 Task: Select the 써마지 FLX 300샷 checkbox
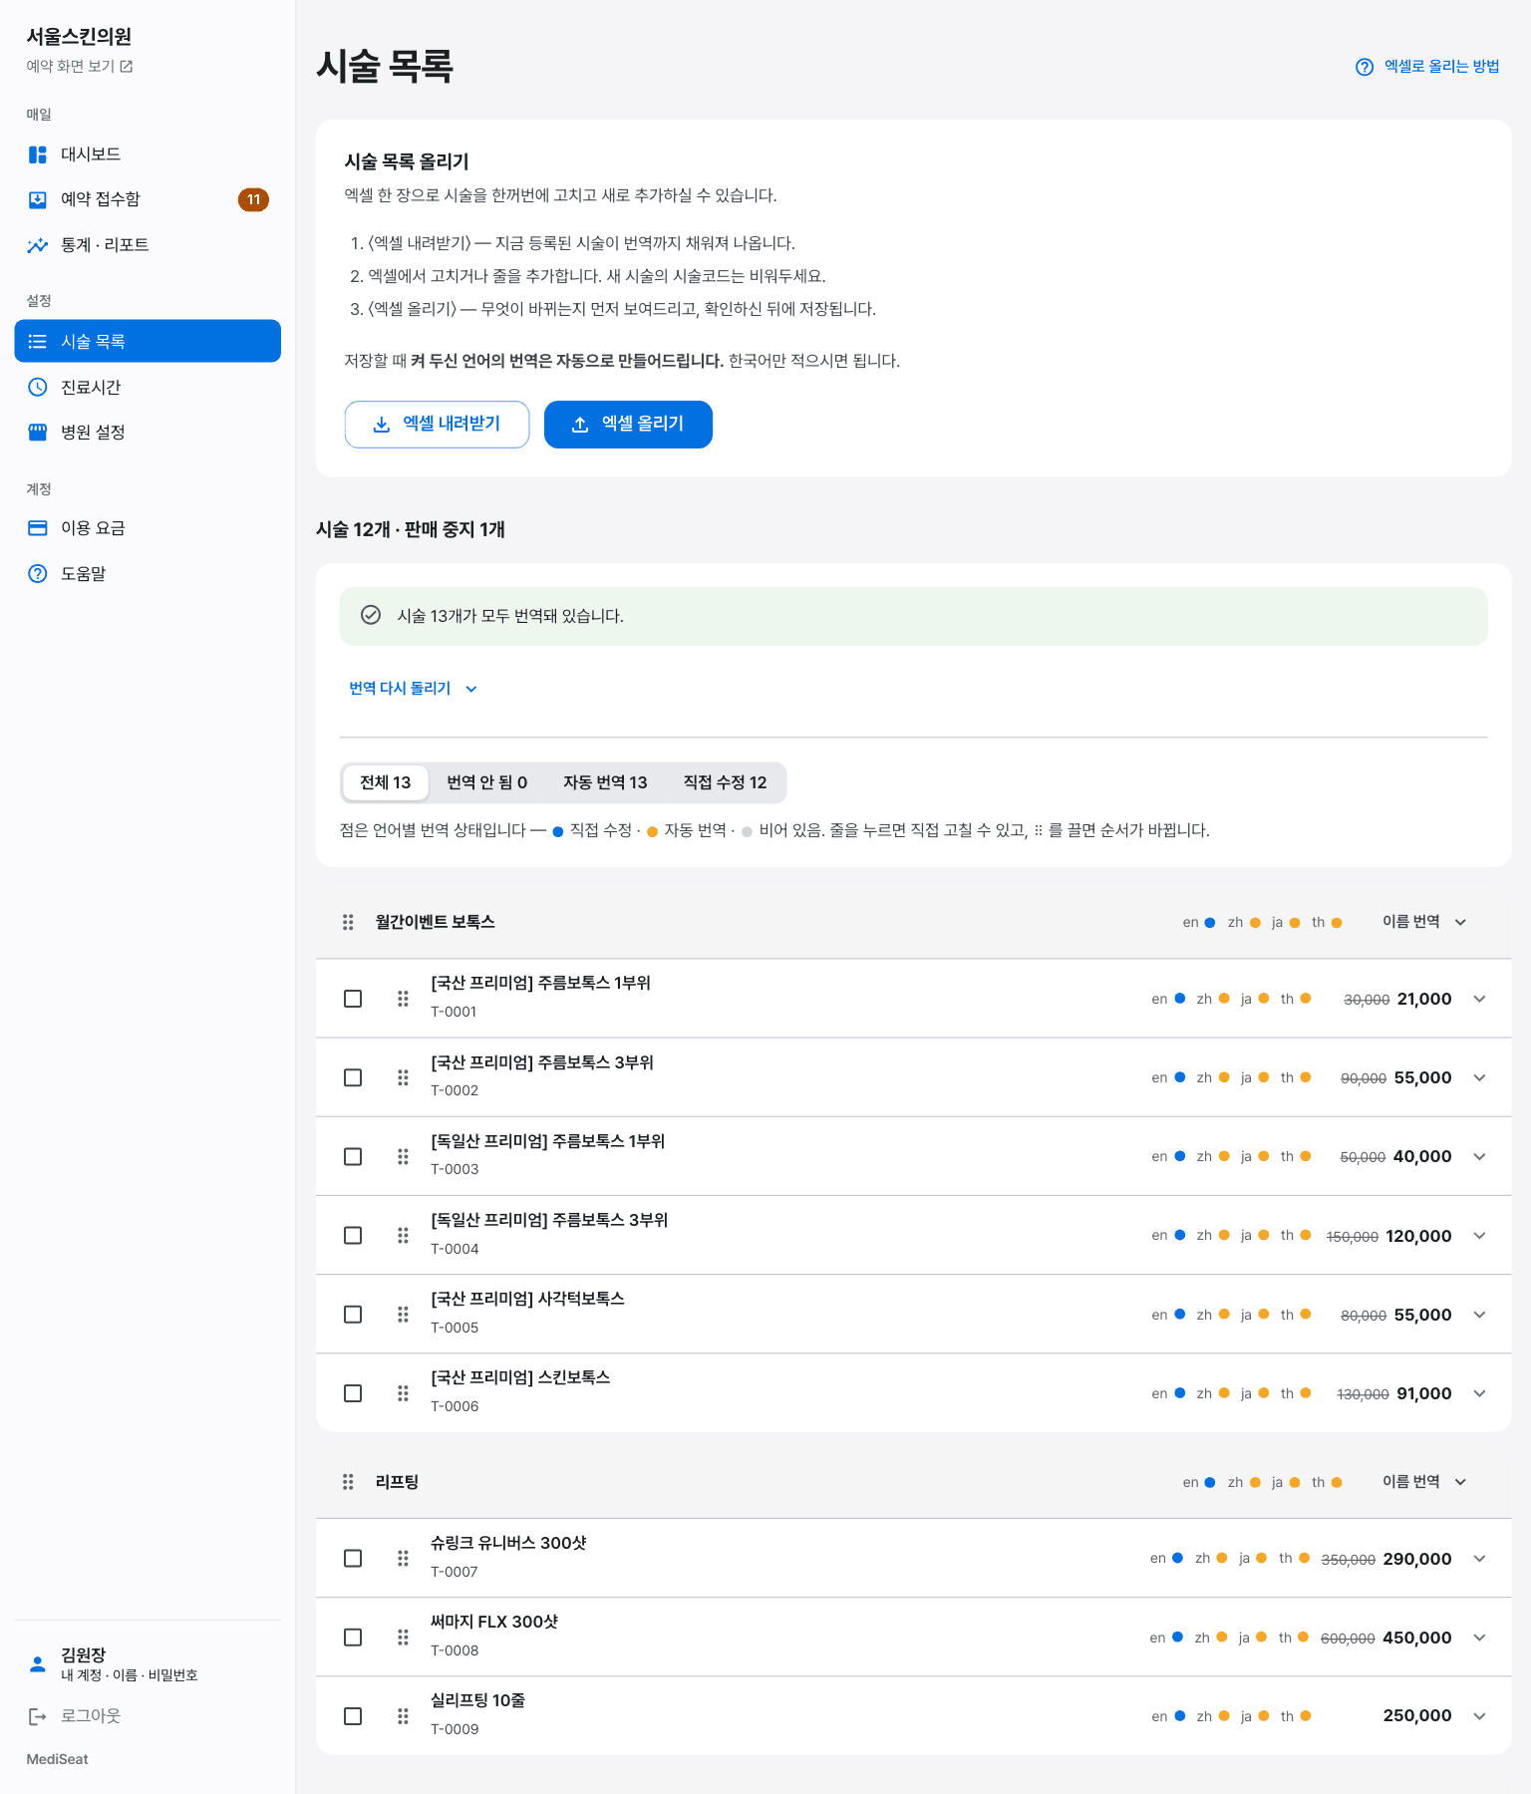(353, 1638)
